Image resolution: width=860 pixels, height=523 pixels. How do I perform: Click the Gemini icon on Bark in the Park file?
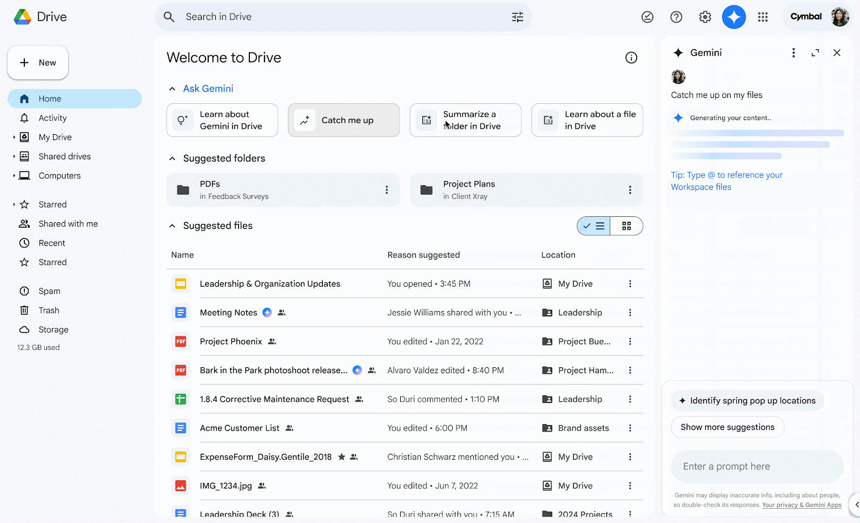(x=357, y=370)
